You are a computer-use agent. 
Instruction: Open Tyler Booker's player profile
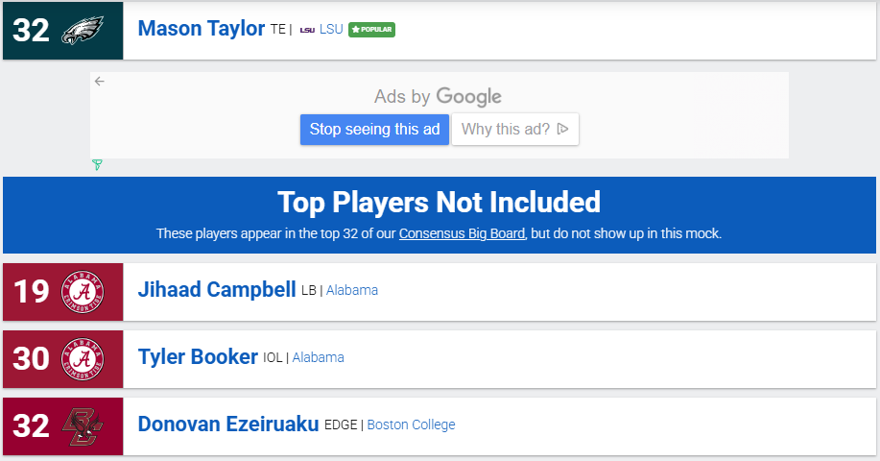(x=198, y=356)
